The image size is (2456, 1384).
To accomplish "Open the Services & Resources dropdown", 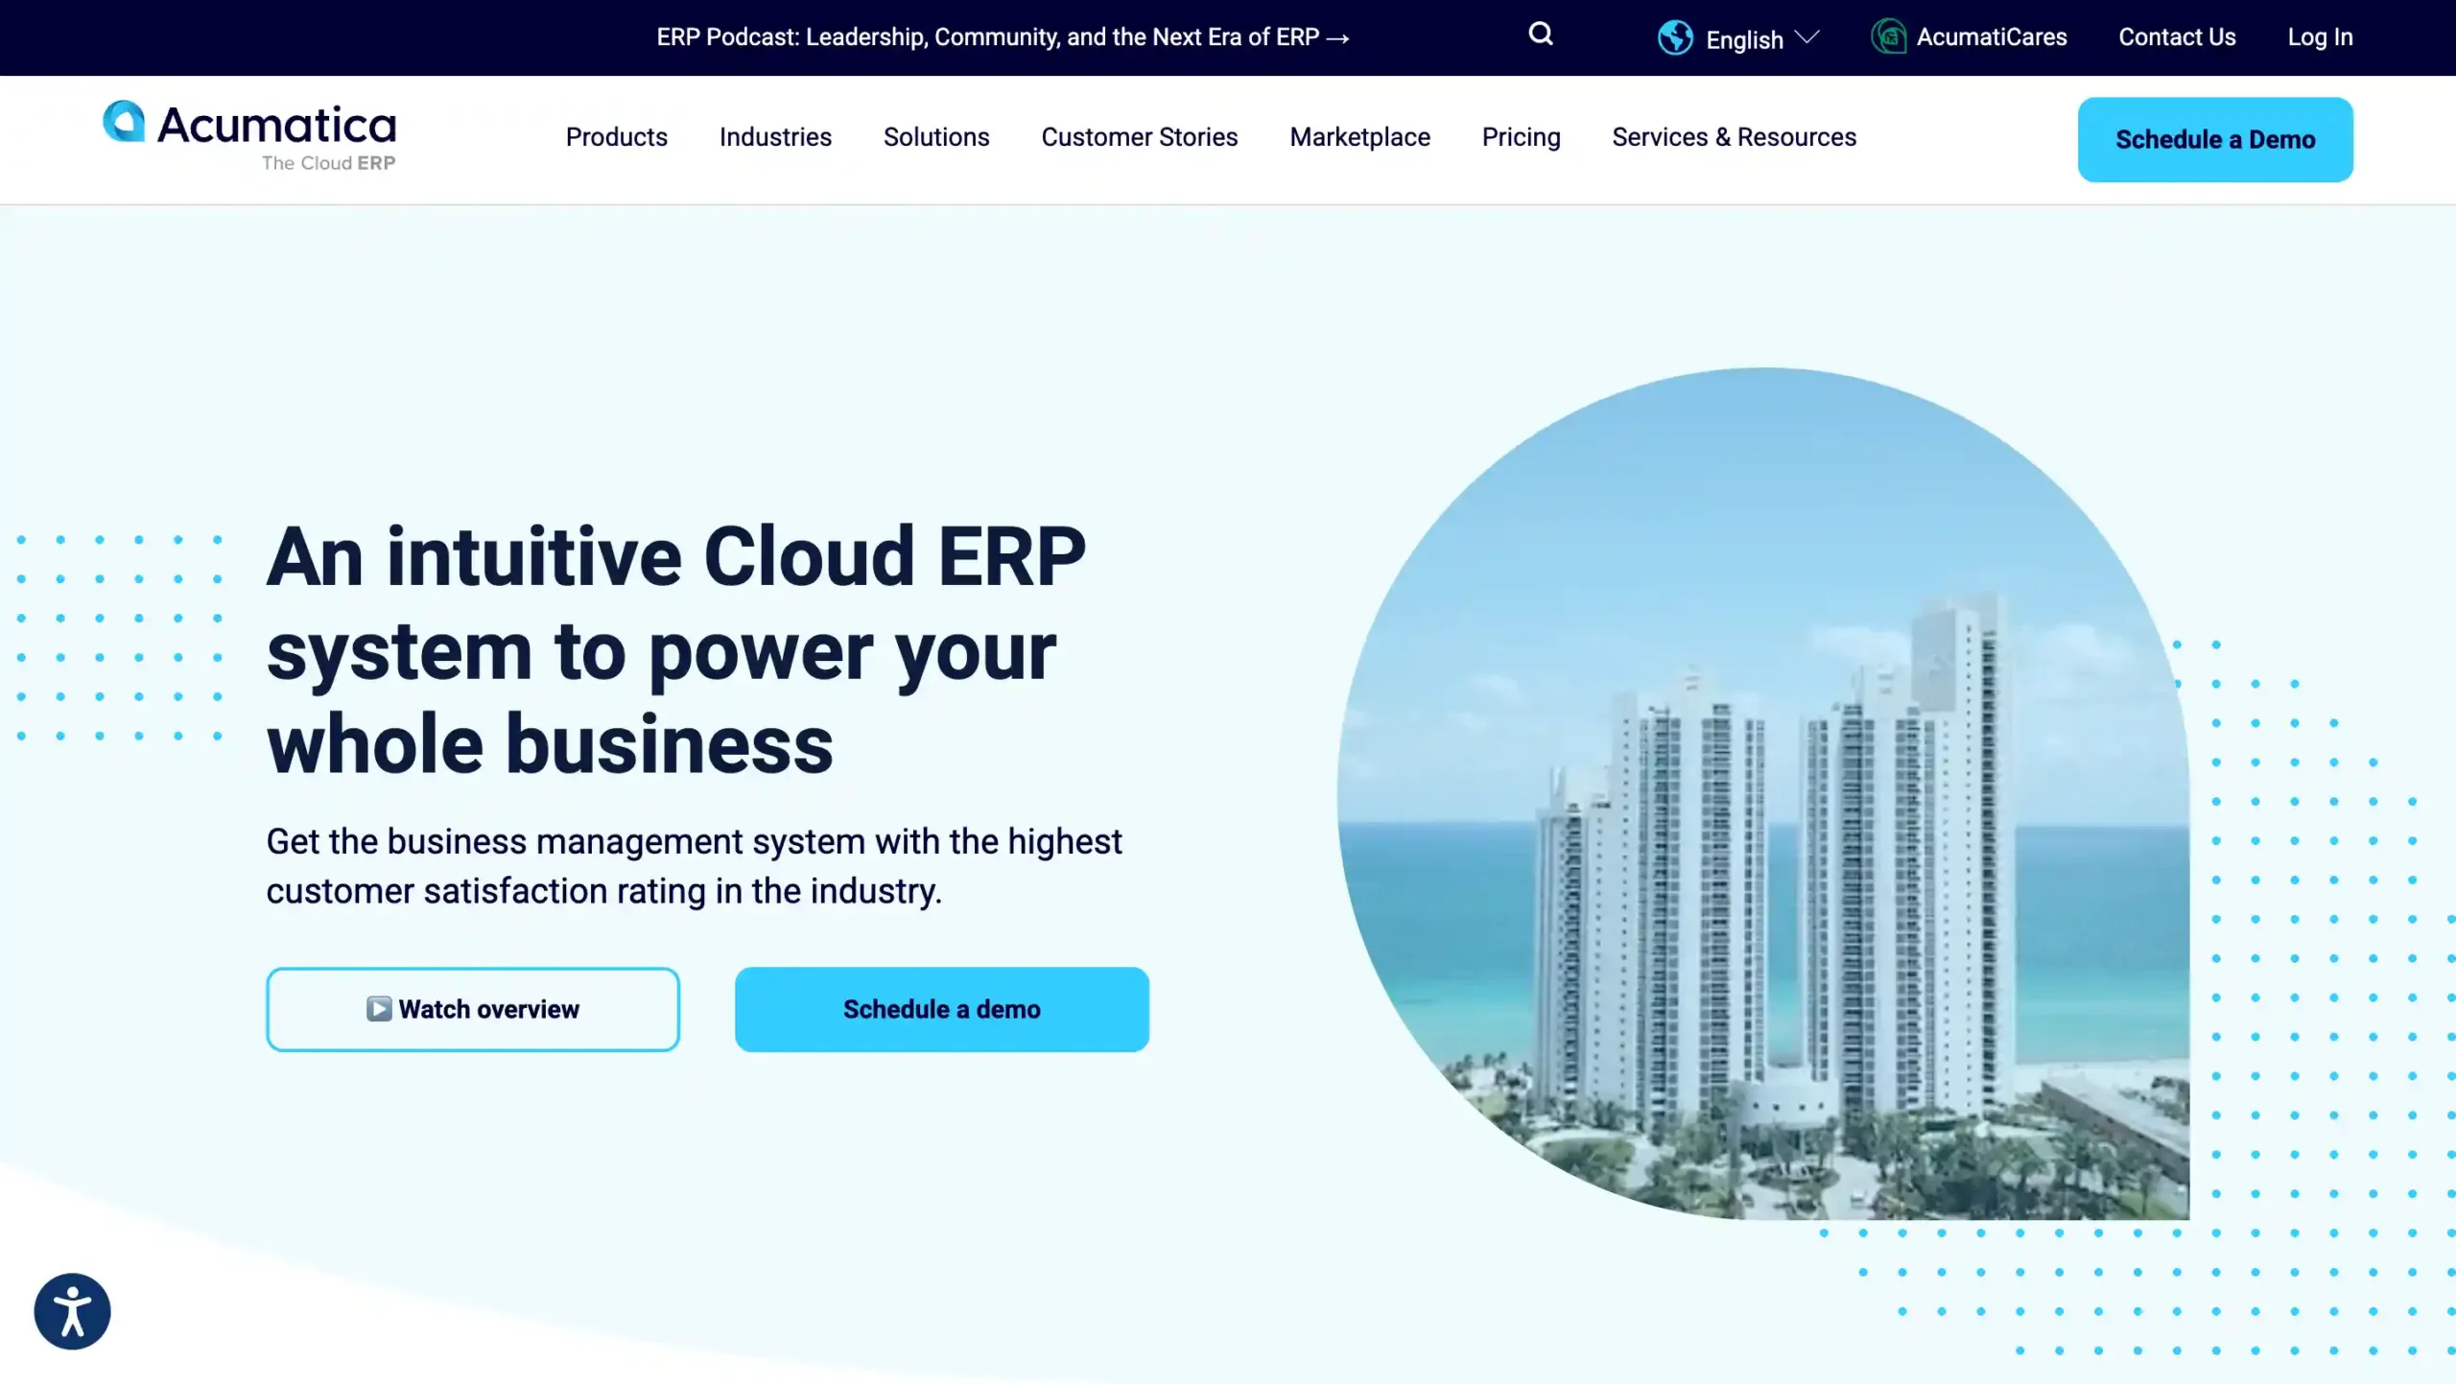I will pyautogui.click(x=1733, y=137).
